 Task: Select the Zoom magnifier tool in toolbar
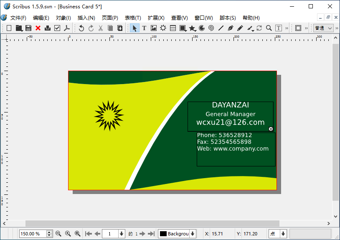pos(269,28)
